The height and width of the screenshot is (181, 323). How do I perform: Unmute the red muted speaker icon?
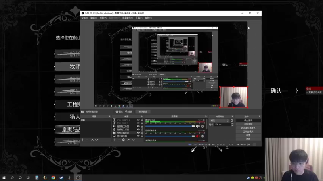pyautogui.click(x=198, y=136)
